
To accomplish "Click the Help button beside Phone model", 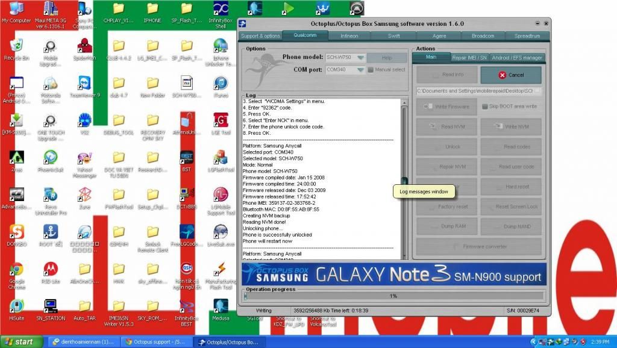I will (387, 58).
